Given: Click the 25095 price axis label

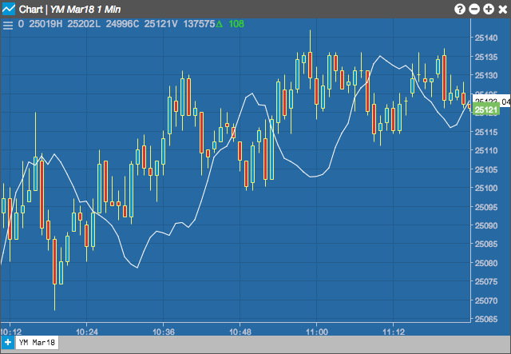Looking at the screenshot, I should point(486,207).
